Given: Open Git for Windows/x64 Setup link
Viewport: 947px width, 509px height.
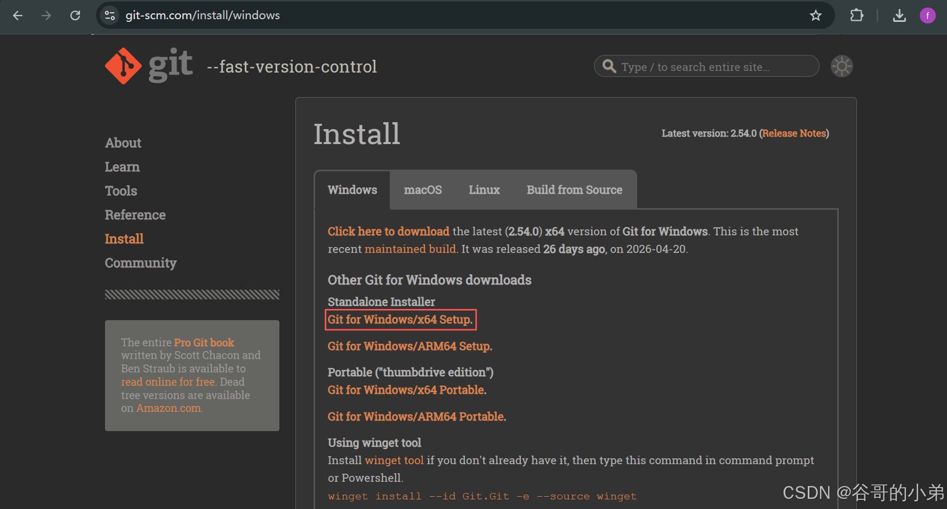Looking at the screenshot, I should tap(400, 320).
